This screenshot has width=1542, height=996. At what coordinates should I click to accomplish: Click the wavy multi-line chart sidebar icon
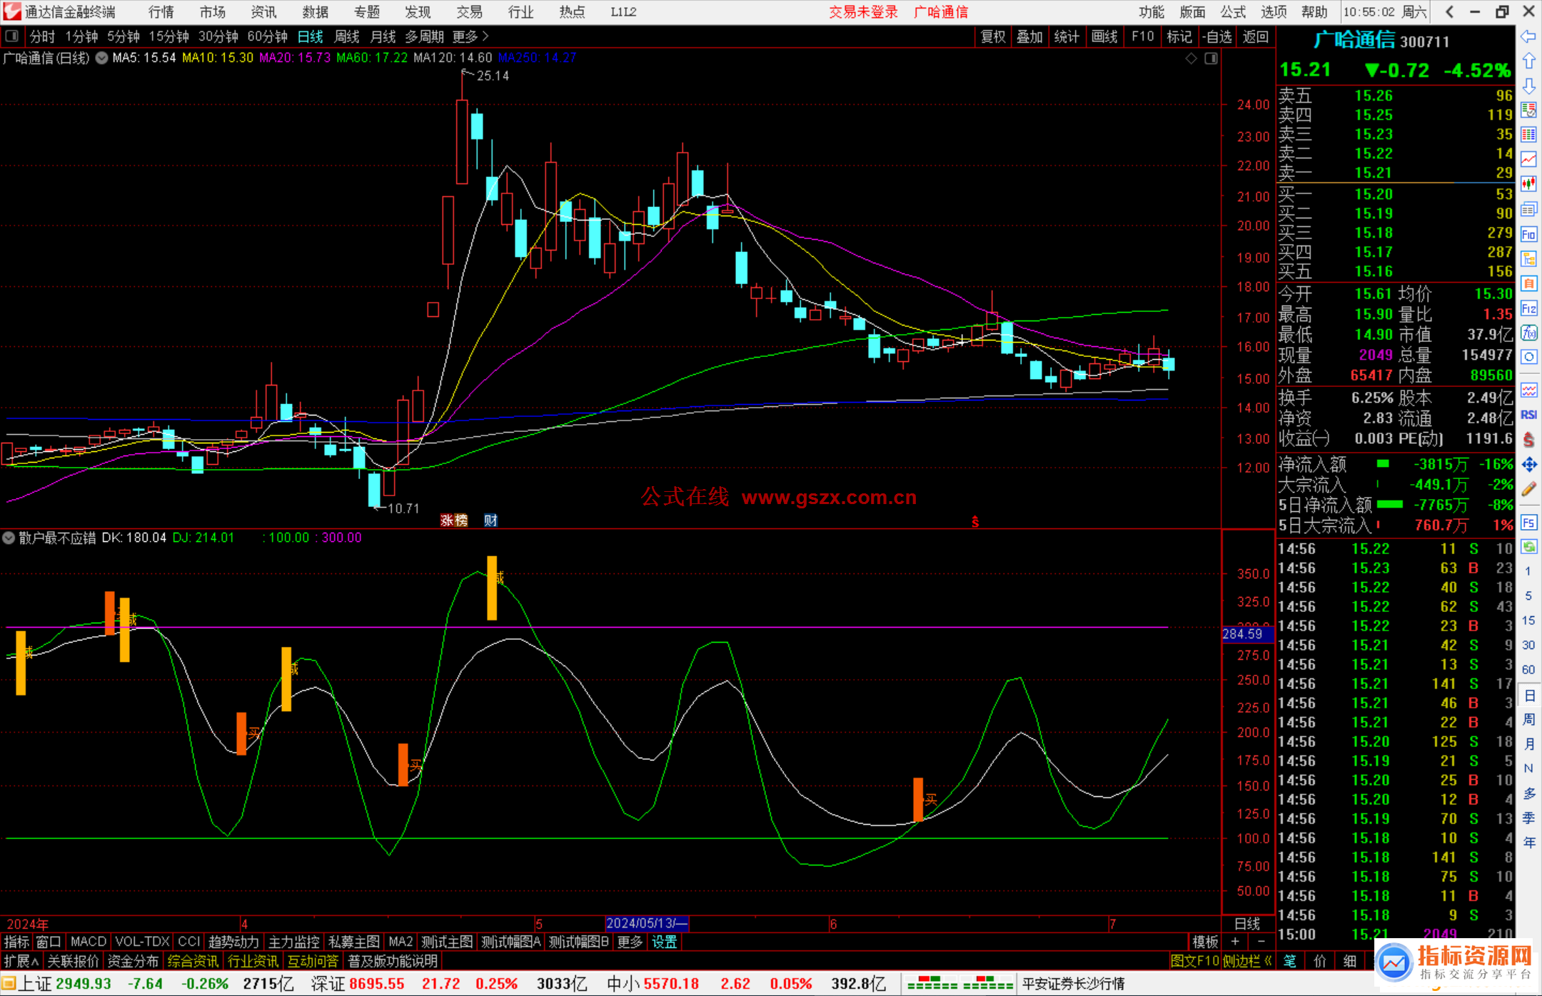coord(1528,390)
